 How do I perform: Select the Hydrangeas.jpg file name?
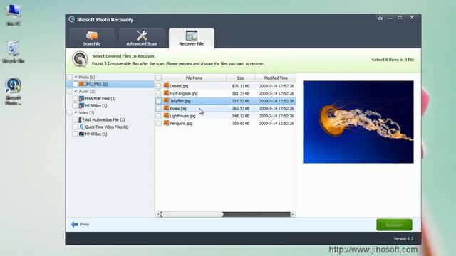tap(184, 93)
